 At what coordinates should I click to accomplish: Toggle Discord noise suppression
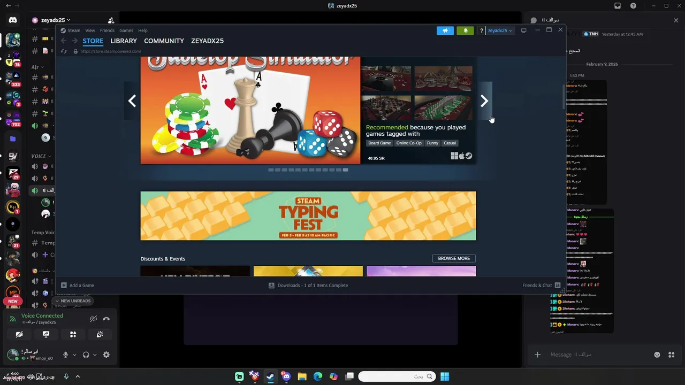coord(93,319)
